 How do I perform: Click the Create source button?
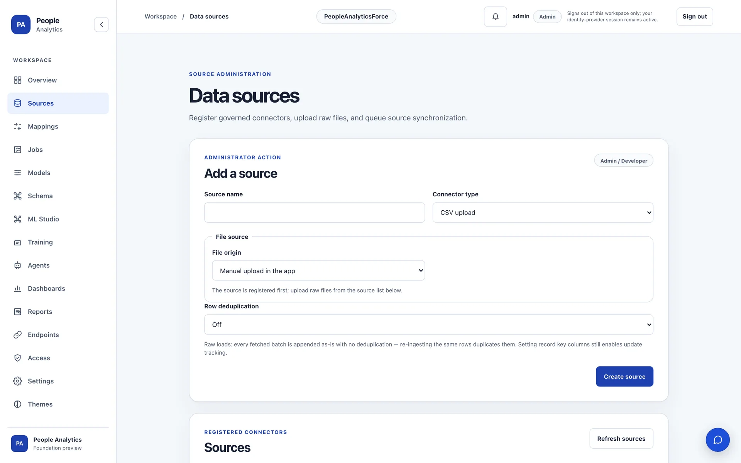pyautogui.click(x=624, y=377)
